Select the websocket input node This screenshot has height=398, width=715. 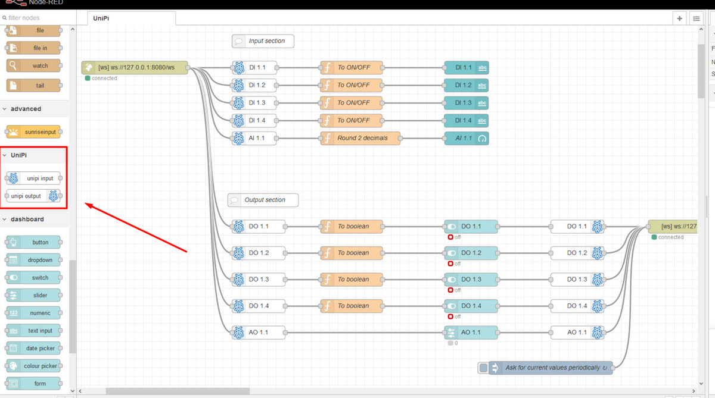coord(135,68)
